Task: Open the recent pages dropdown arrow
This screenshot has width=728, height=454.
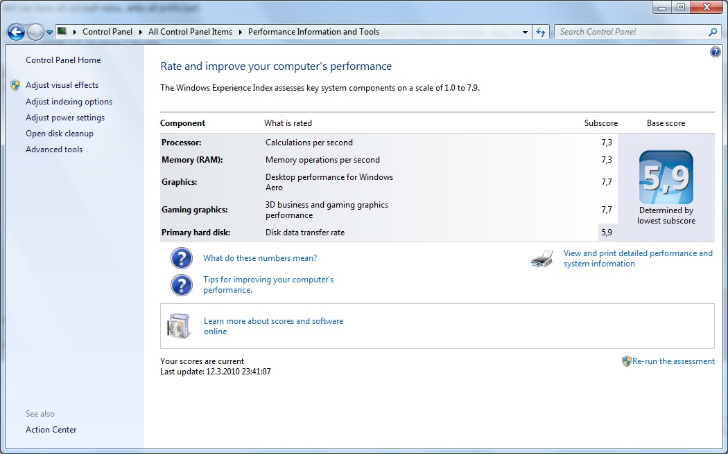Action: point(49,33)
